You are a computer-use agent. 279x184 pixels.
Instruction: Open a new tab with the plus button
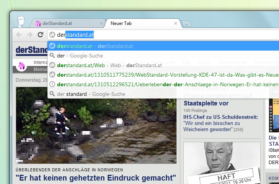pos(187,23)
